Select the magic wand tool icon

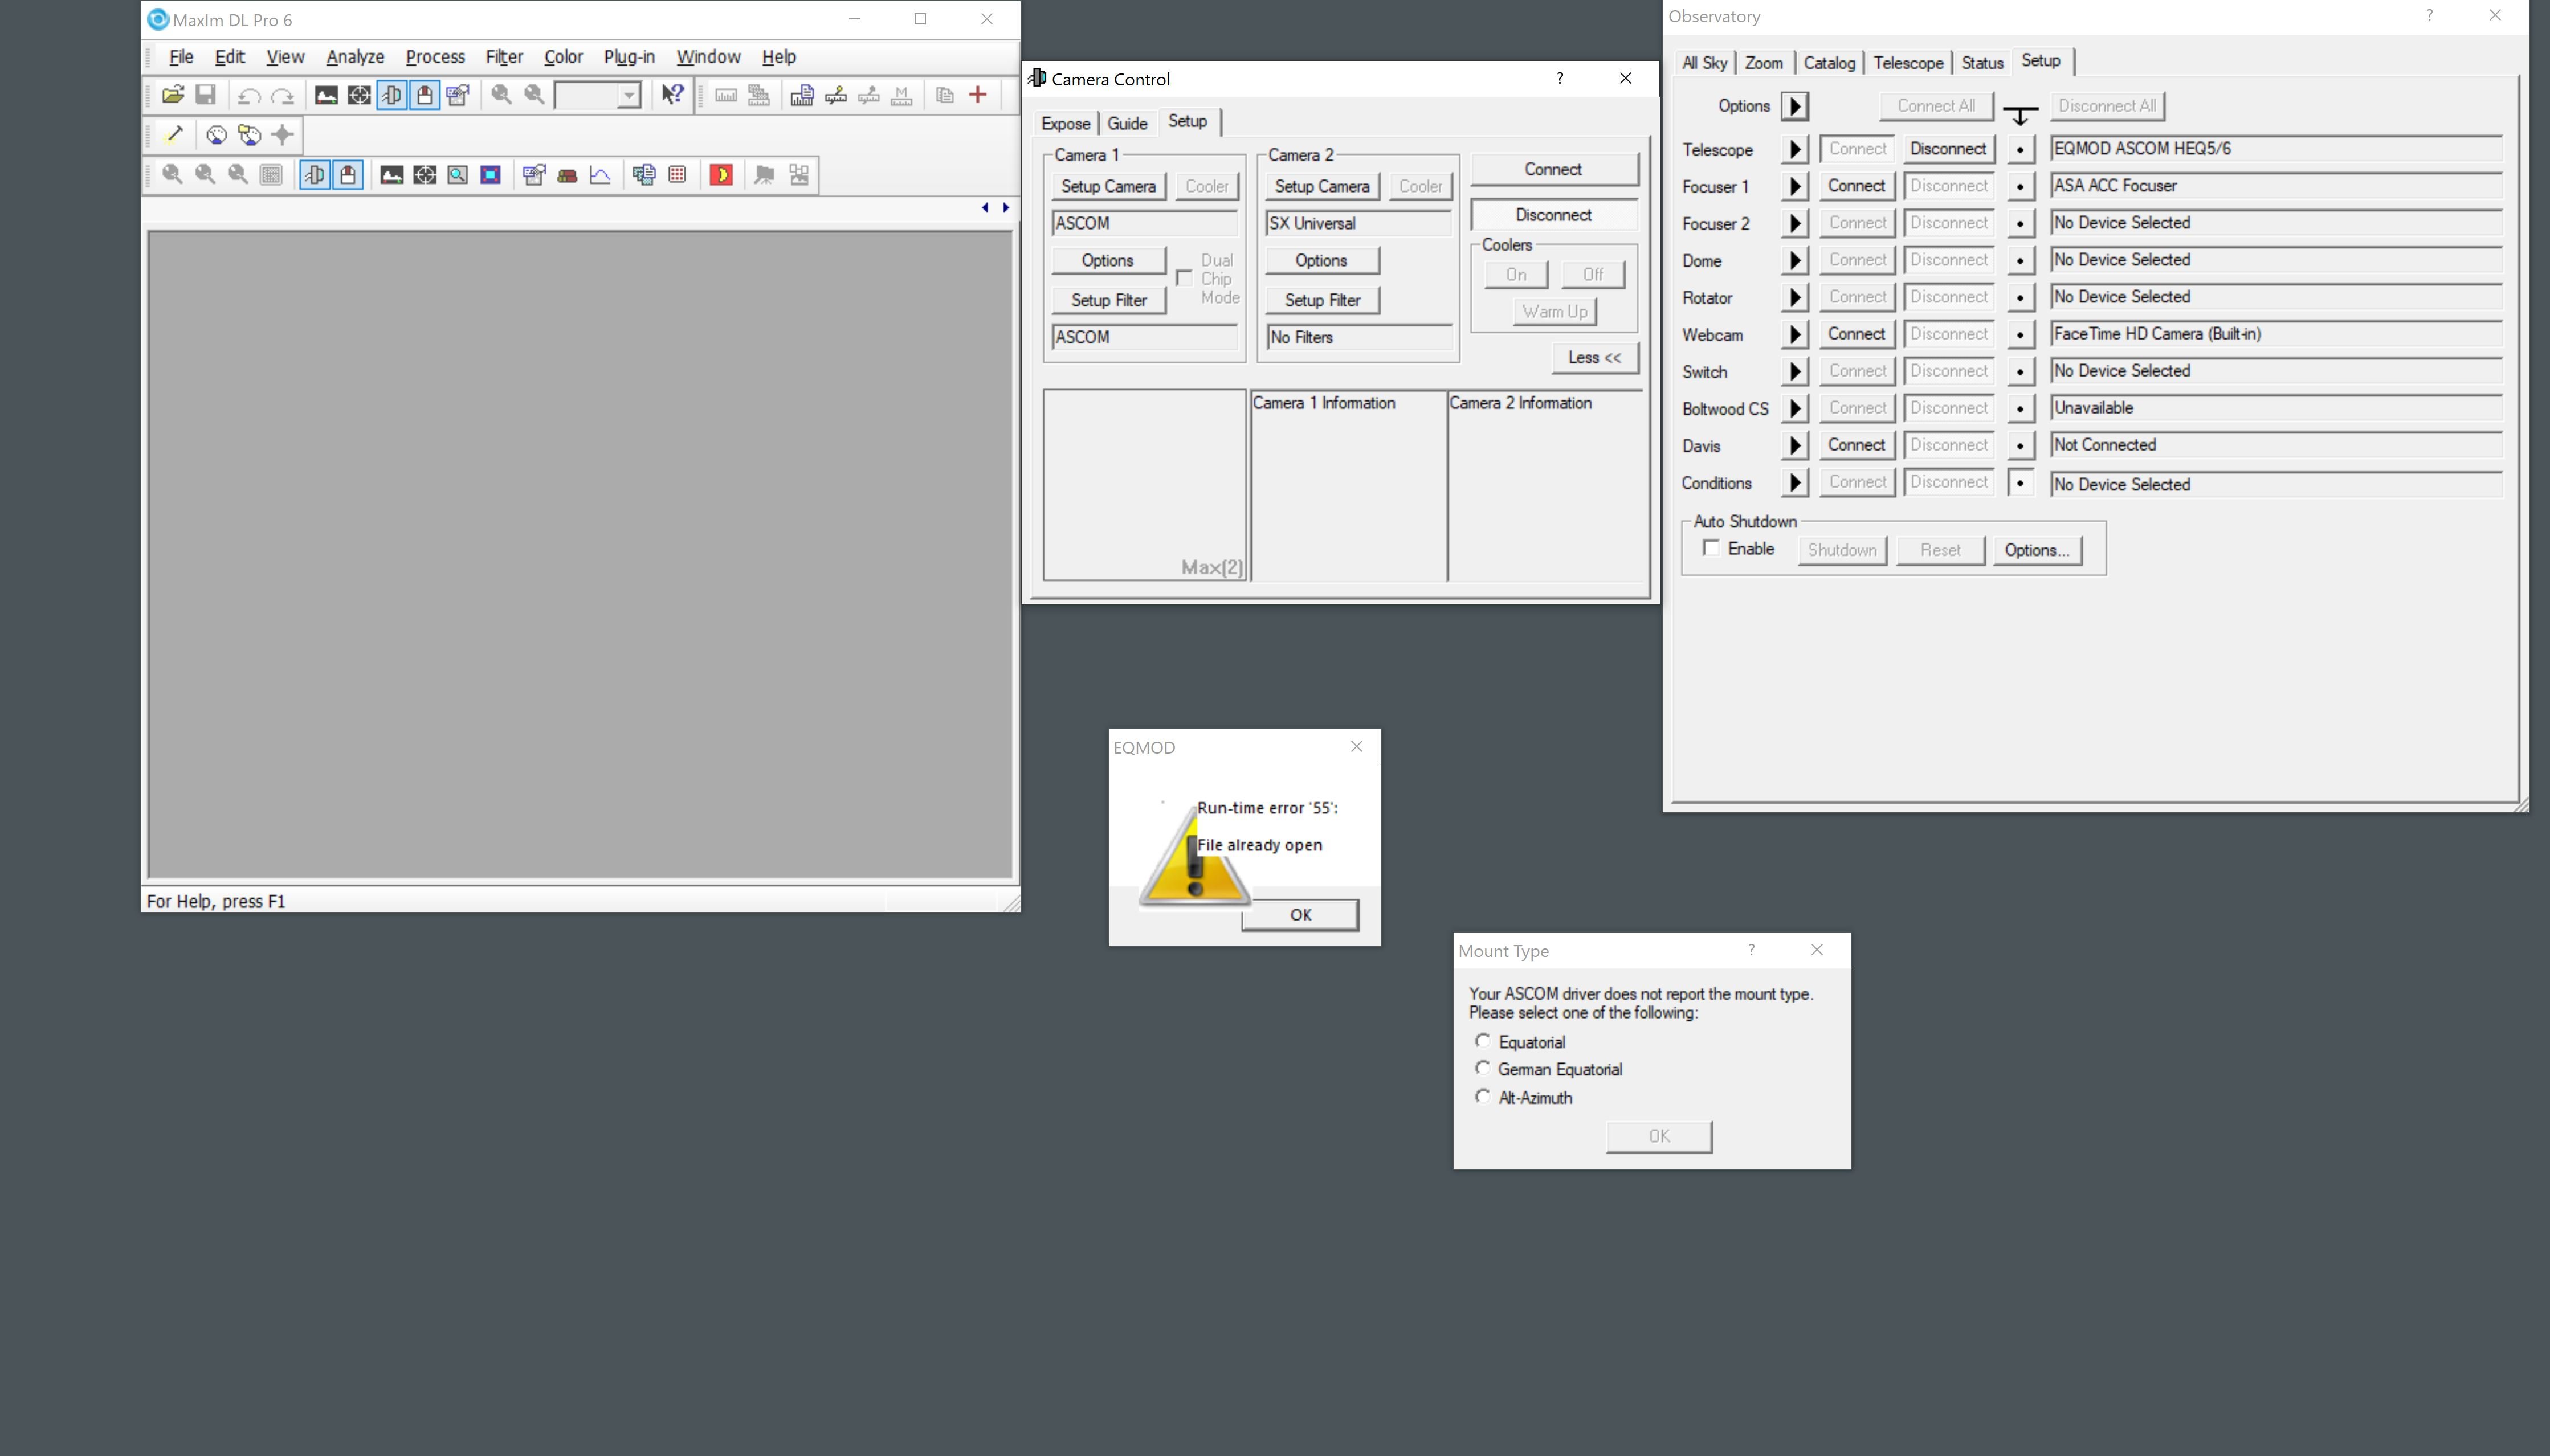(174, 134)
